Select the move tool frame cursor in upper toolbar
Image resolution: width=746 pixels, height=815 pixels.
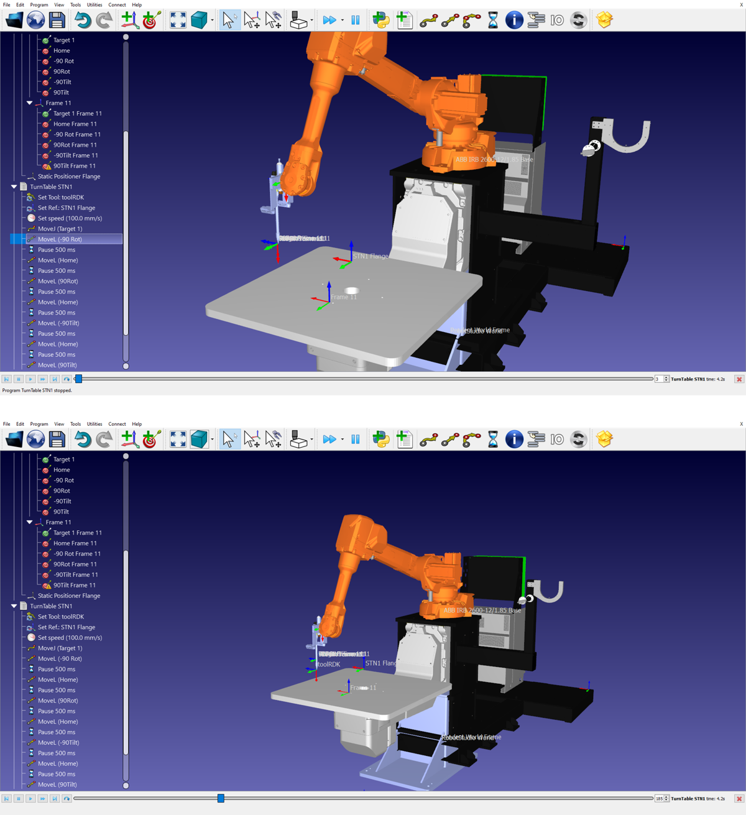click(273, 20)
